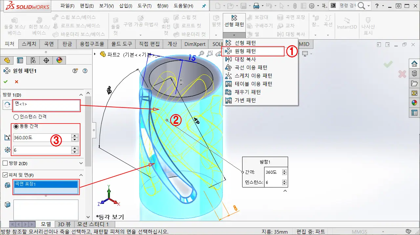Screen dimensions: 420x235
Task: Collapse the 피처 및 면(F) section chevron
Action: (x=81, y=175)
